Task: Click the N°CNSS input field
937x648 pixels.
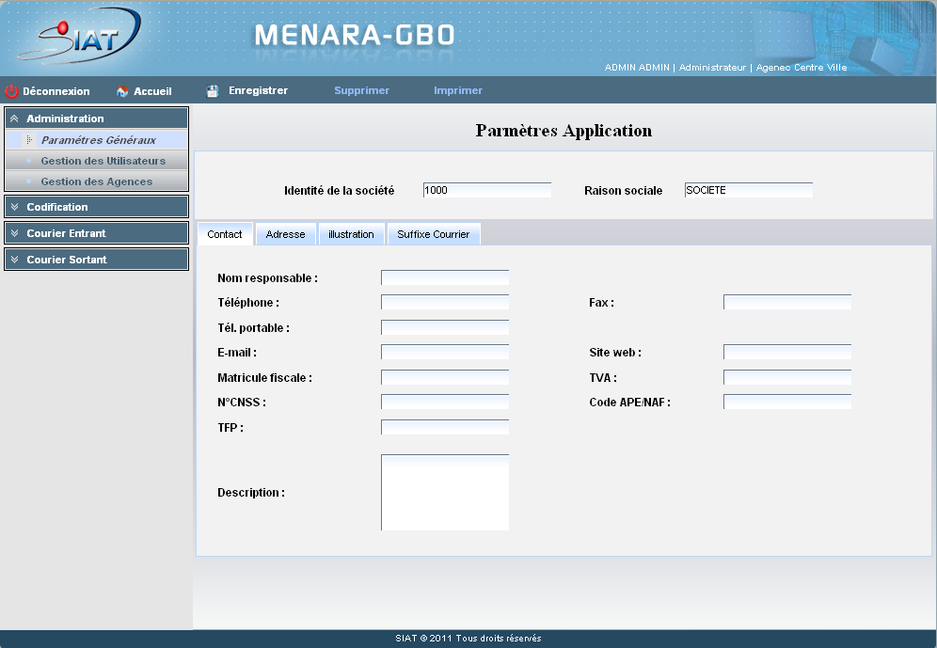Action: [445, 402]
